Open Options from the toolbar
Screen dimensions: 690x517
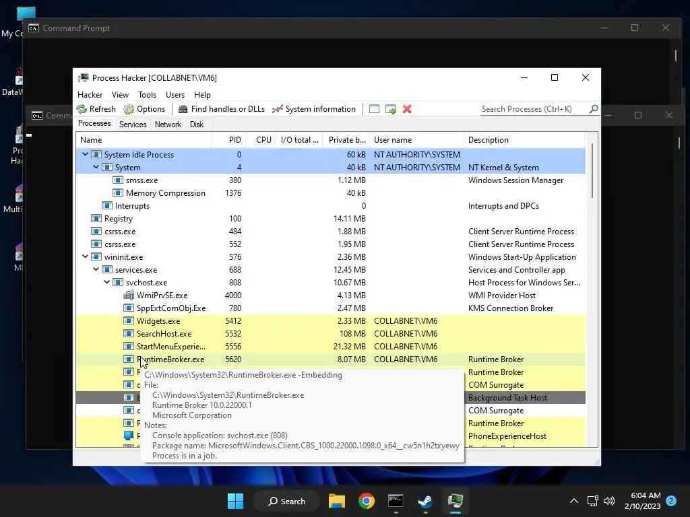(x=144, y=109)
